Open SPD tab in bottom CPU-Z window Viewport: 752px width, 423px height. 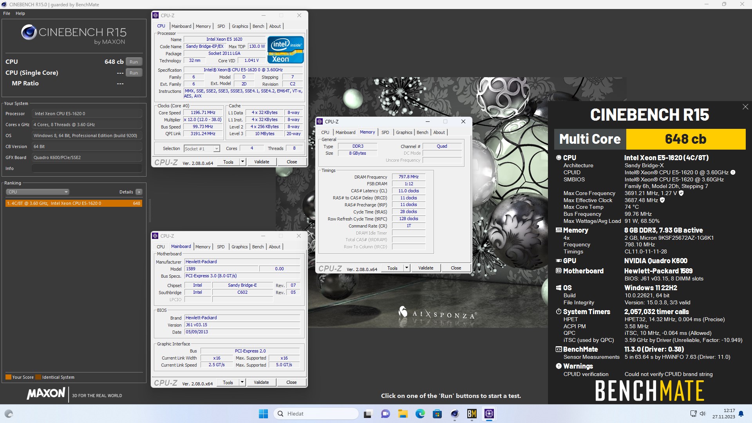(221, 247)
